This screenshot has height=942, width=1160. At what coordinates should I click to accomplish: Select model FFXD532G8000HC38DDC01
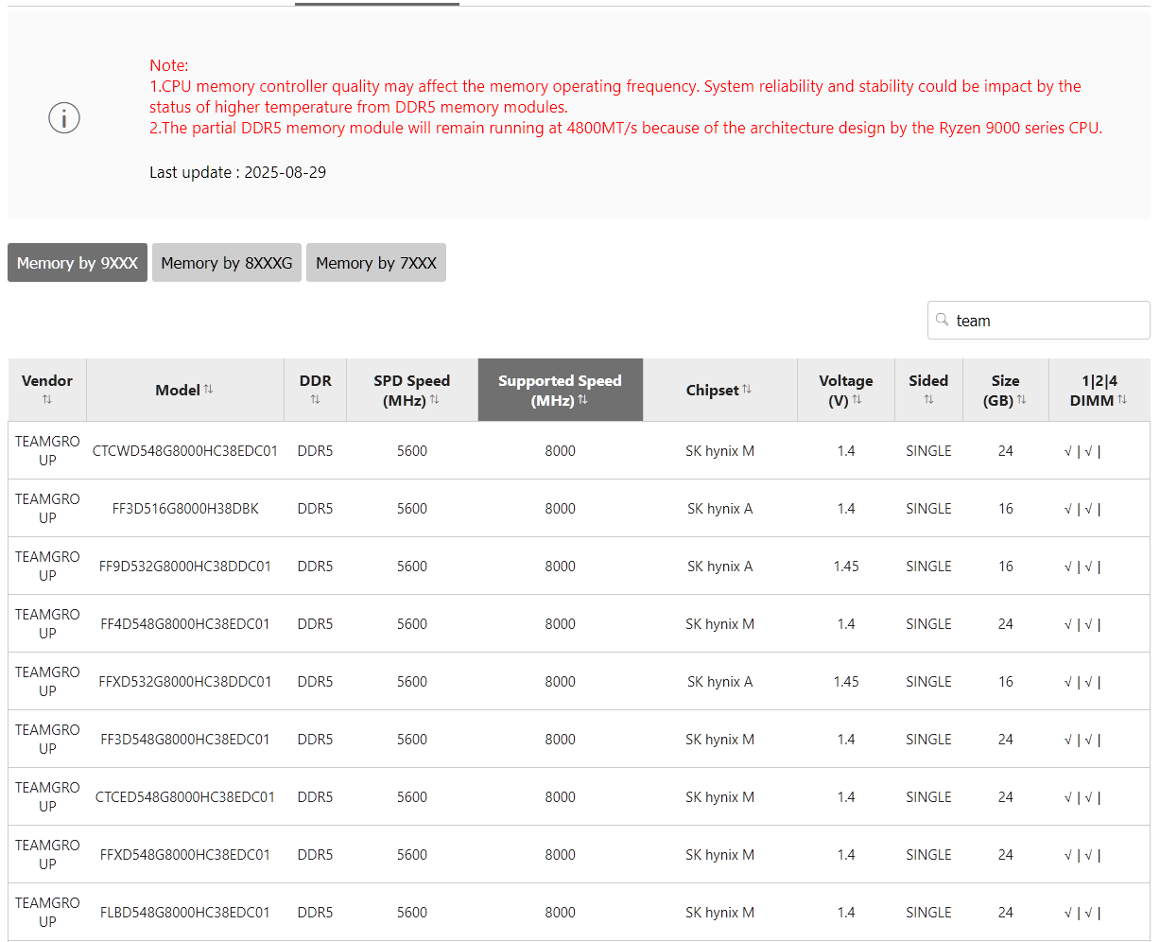(x=185, y=682)
